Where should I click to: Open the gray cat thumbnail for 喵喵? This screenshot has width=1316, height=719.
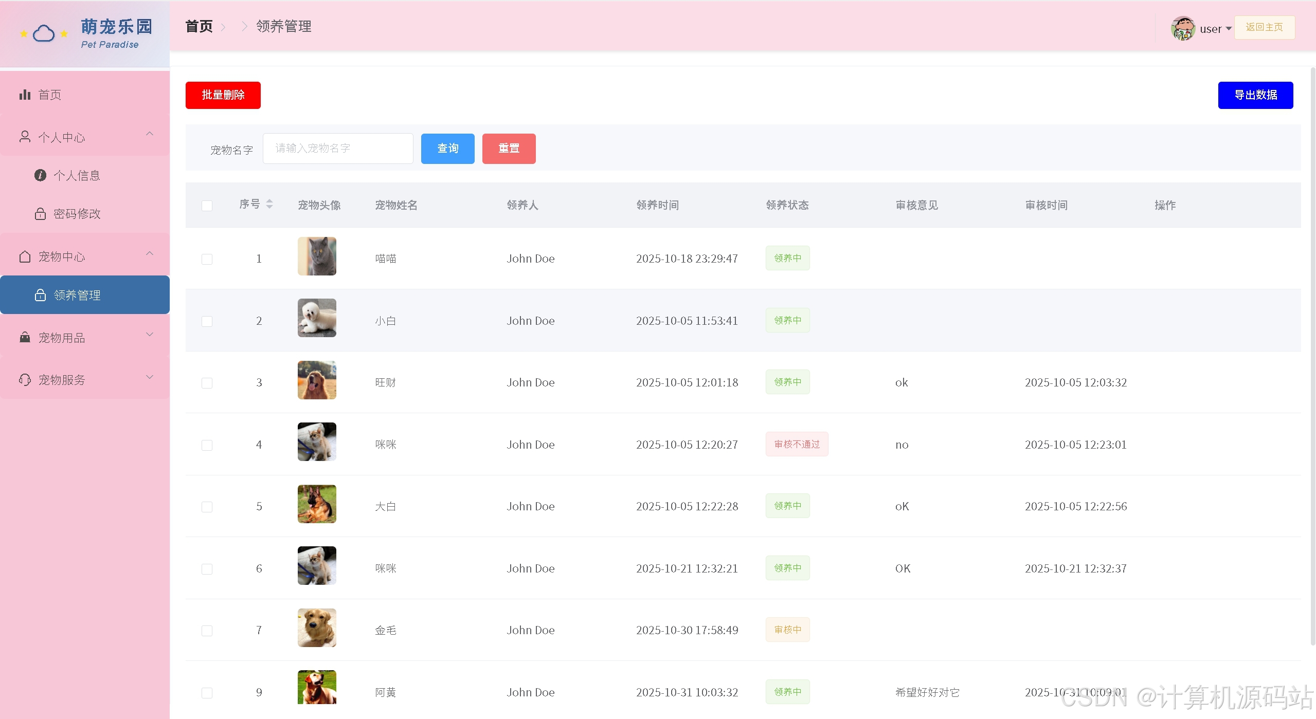317,256
